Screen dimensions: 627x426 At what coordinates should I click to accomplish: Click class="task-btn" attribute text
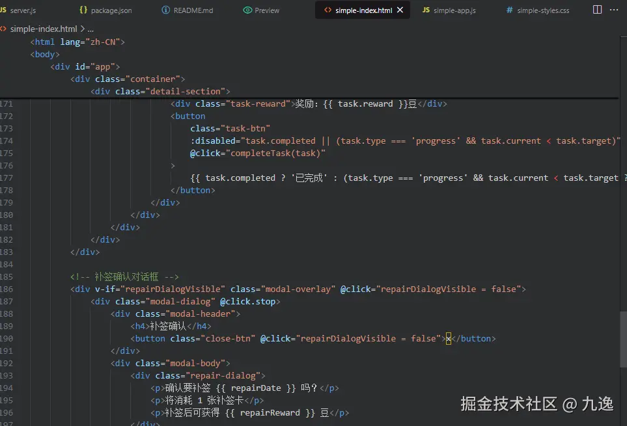point(230,129)
